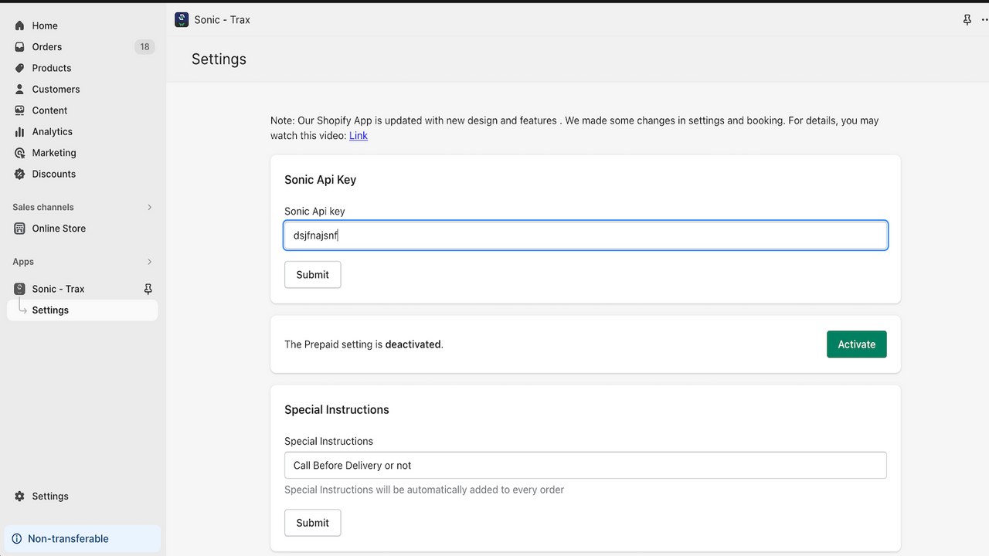Open the Customers section icon

(x=19, y=89)
